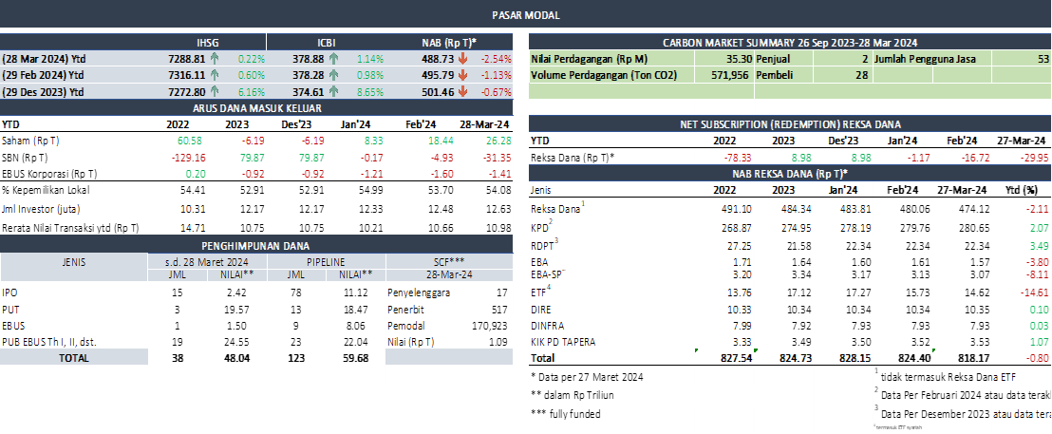The image size is (1052, 434).
Task: Select SBN 28-Mar-24 value -31.35
Action: click(x=496, y=157)
